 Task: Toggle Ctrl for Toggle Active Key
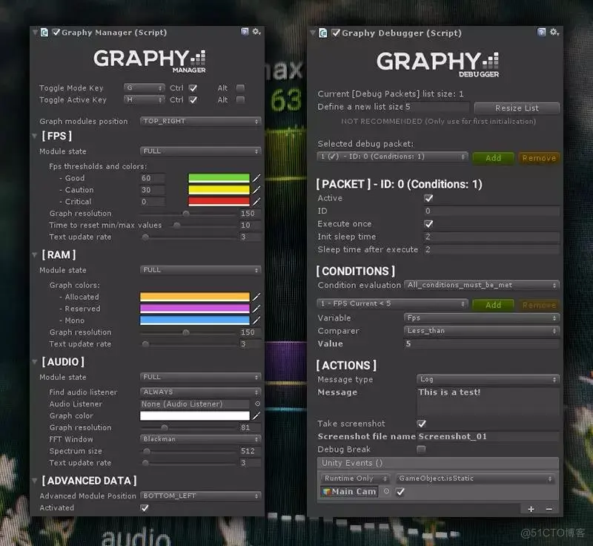[193, 100]
